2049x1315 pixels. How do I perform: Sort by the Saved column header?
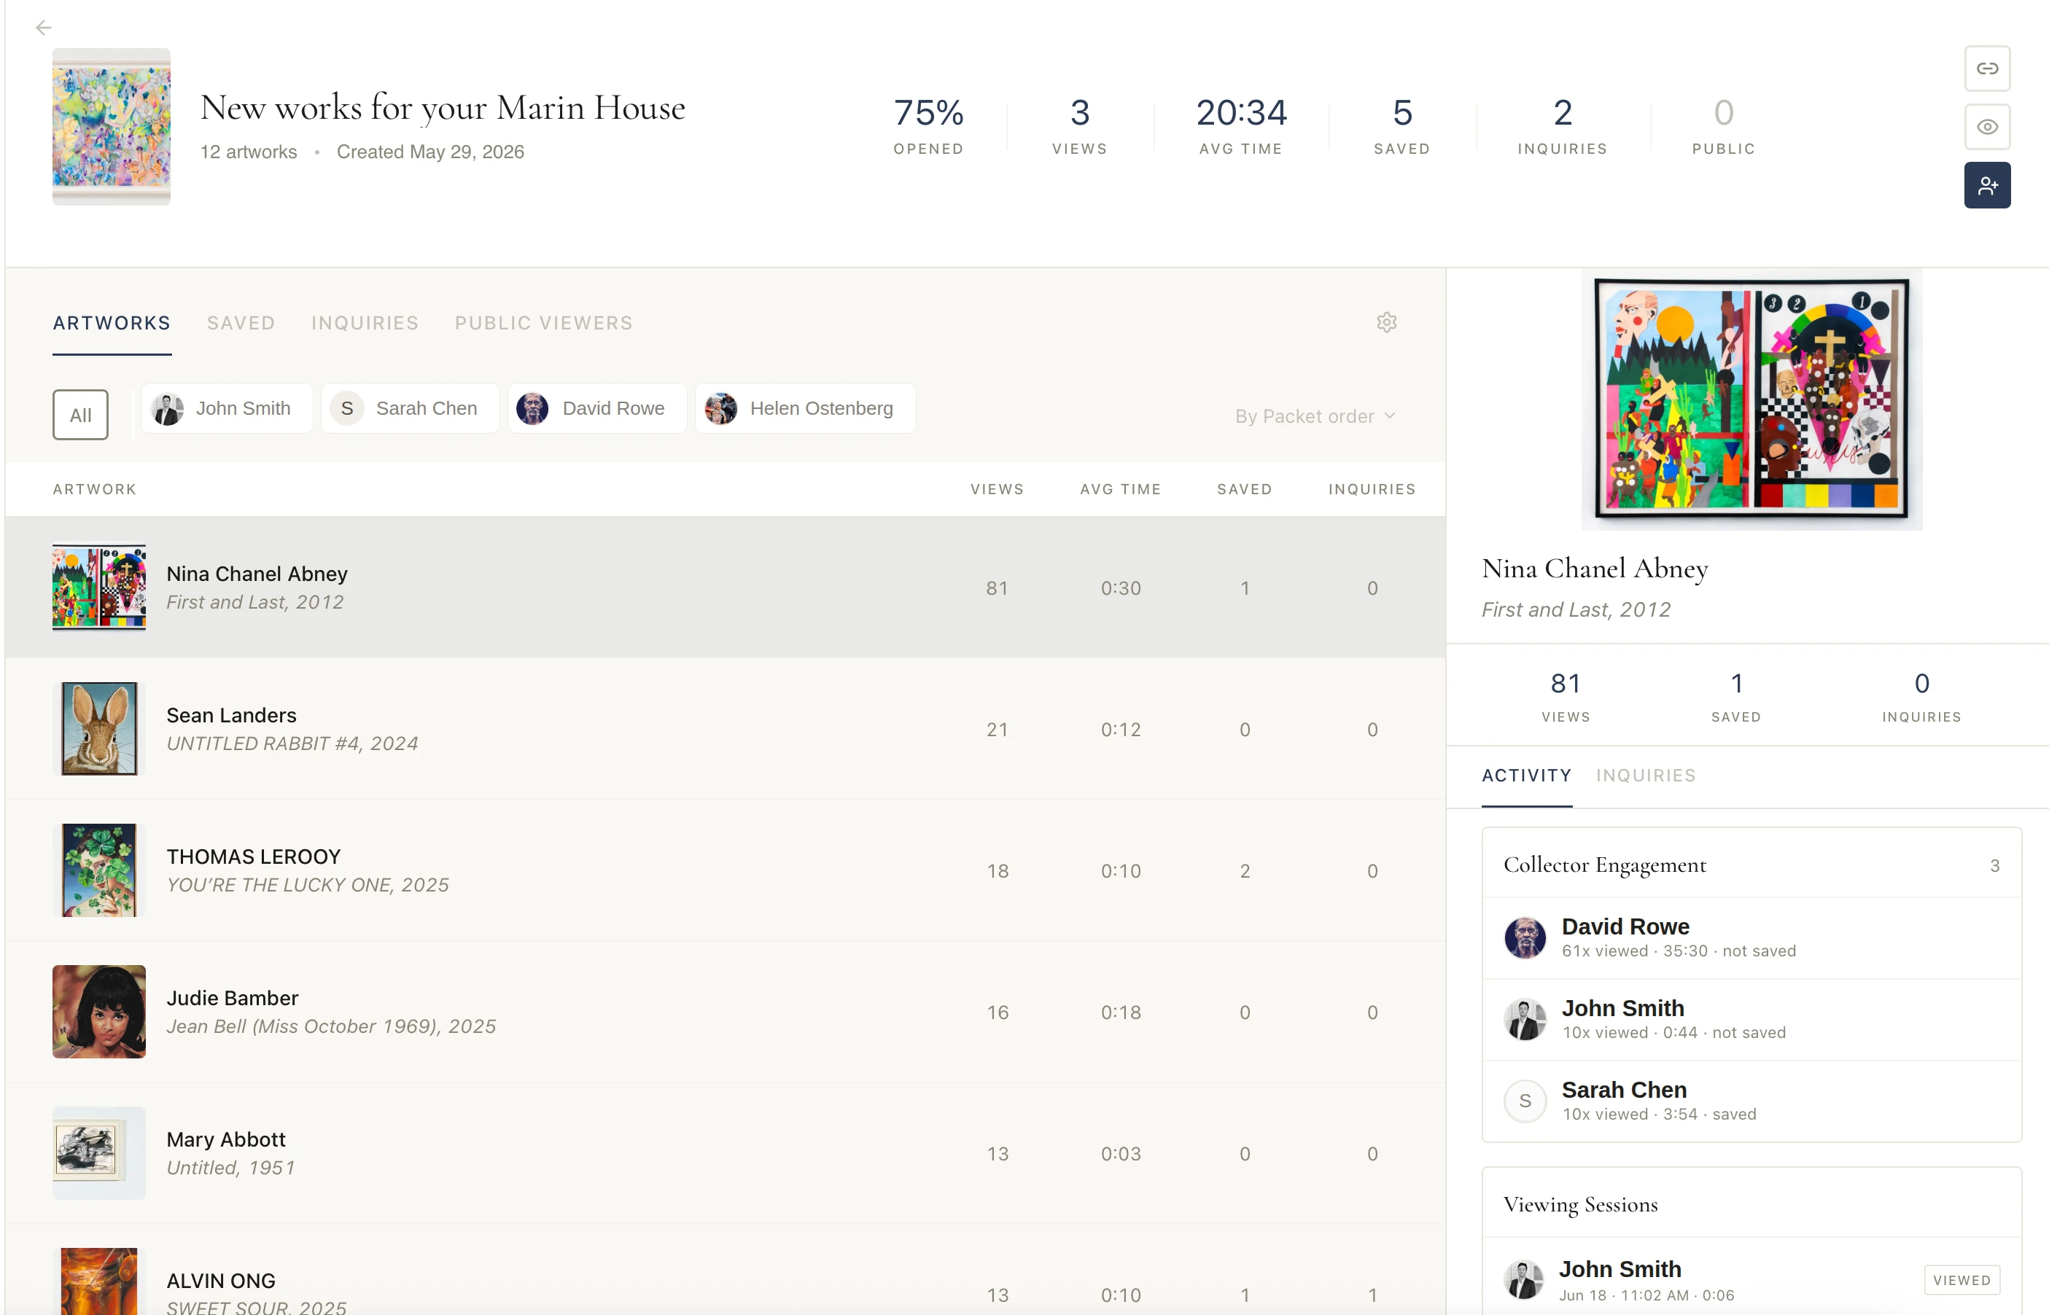coord(1245,489)
